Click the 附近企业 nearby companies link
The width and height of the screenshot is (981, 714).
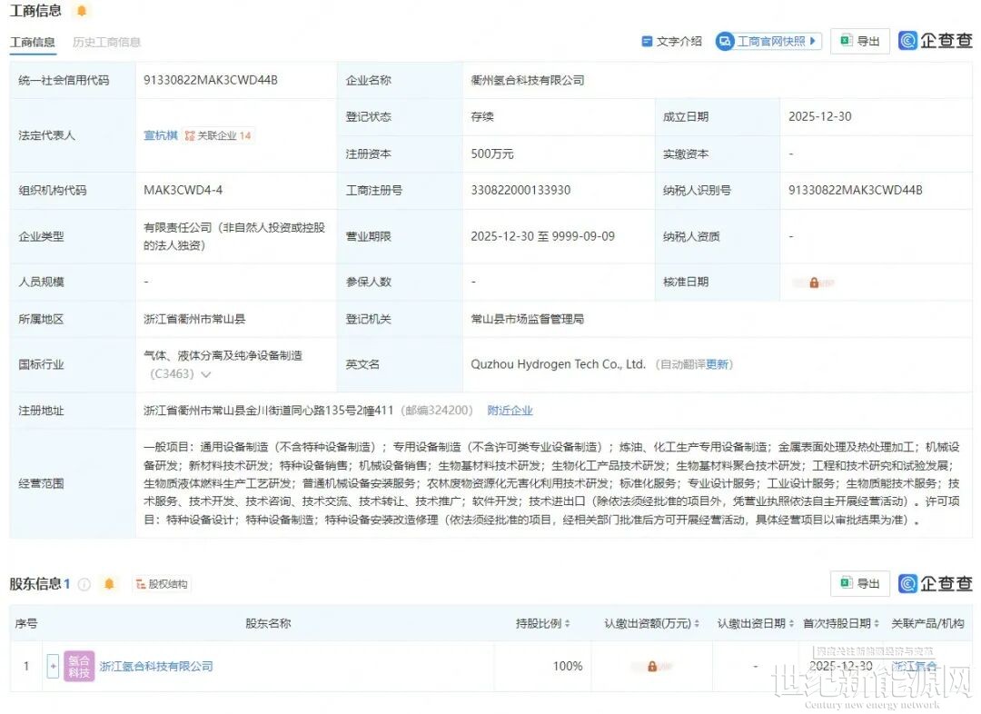pyautogui.click(x=510, y=411)
